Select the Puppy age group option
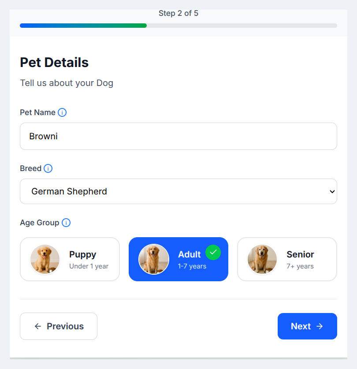Image resolution: width=357 pixels, height=369 pixels. 70,259
